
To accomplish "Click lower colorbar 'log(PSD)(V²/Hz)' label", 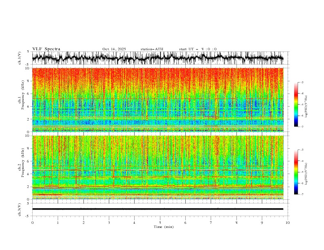I will point(306,174).
